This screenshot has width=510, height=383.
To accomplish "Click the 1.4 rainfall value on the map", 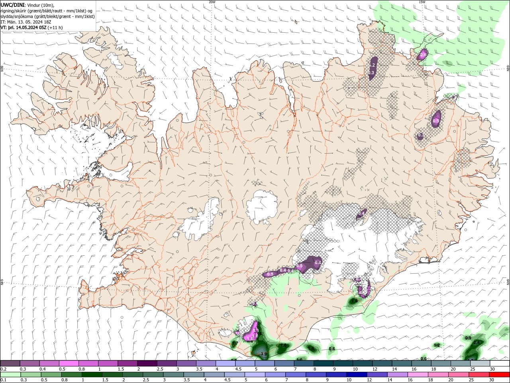I will coord(311,349).
